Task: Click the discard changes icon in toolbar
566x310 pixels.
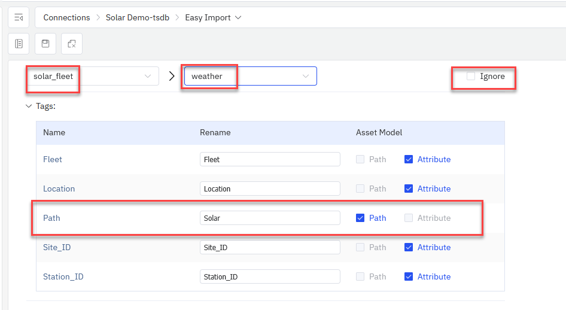Action: pyautogui.click(x=71, y=44)
